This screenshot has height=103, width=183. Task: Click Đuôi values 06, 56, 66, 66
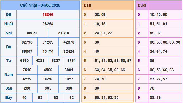click(x=162, y=70)
